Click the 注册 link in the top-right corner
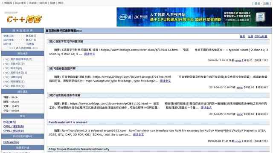Screen dimensions: 273x153 tap(266, 3)
